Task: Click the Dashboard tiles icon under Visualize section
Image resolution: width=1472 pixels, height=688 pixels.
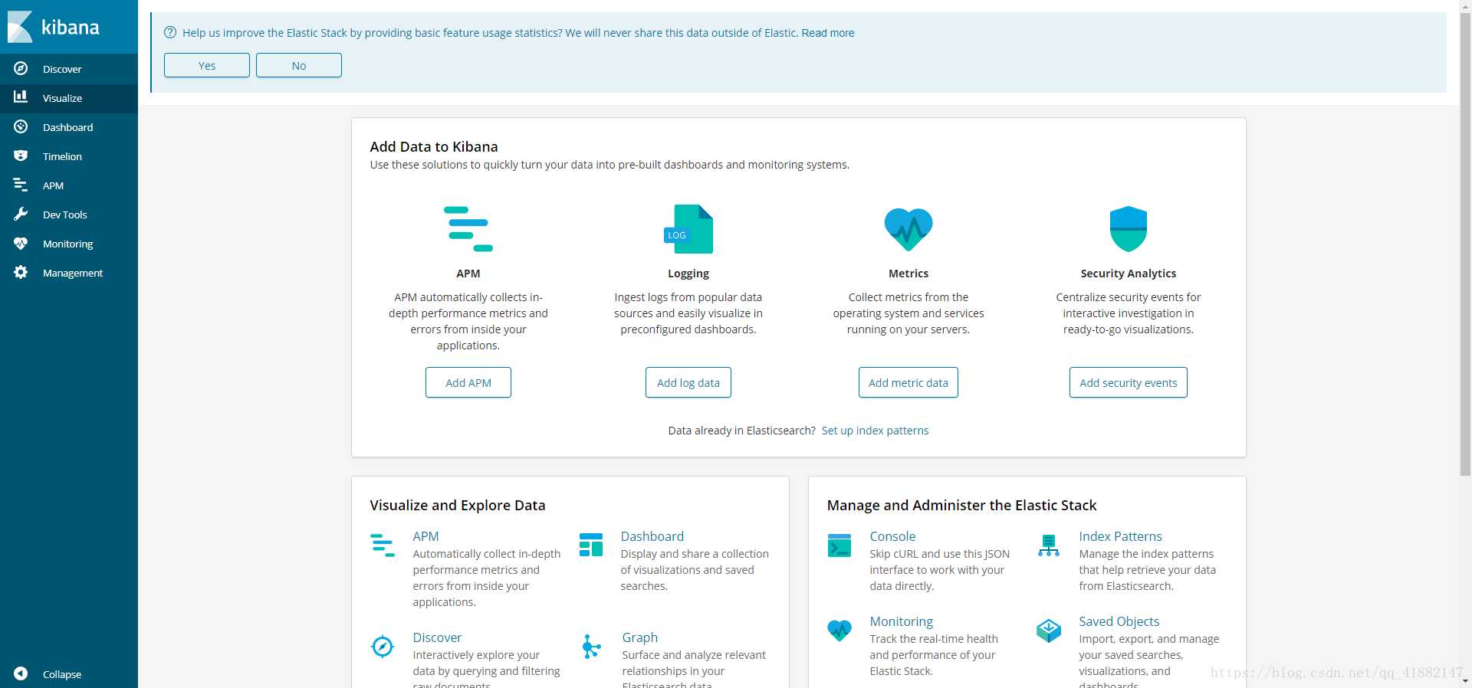Action: 591,545
